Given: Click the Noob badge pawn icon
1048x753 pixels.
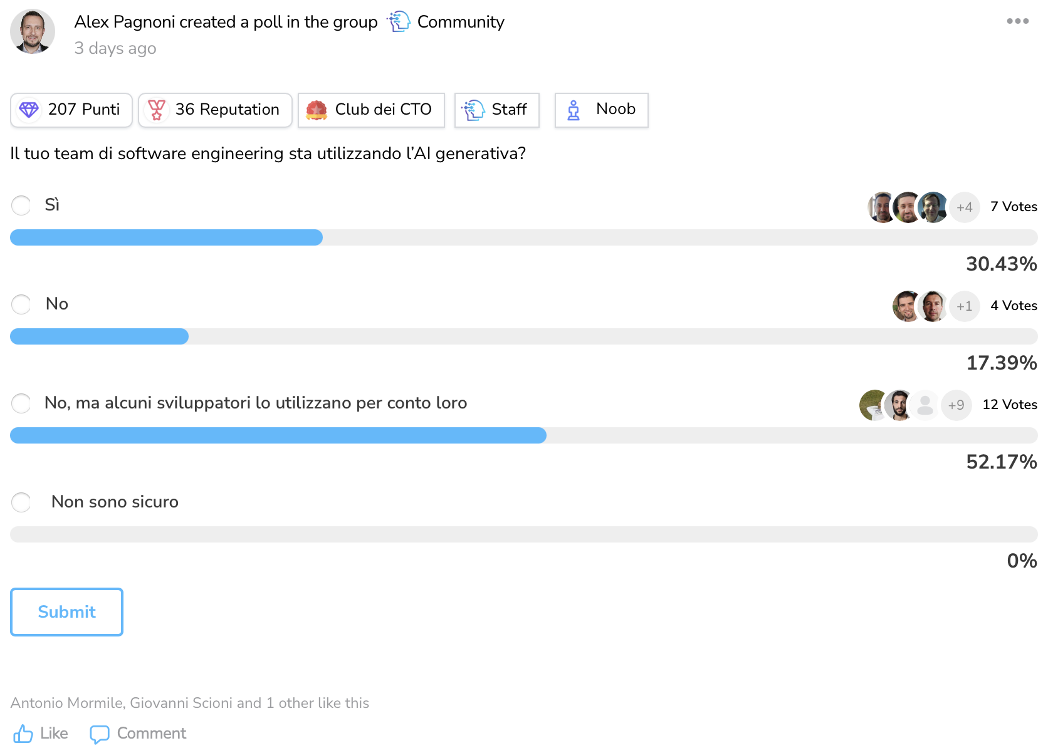Looking at the screenshot, I should coord(574,110).
